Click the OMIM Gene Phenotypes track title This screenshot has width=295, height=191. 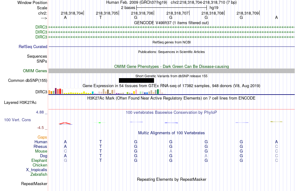[x=172, y=66]
